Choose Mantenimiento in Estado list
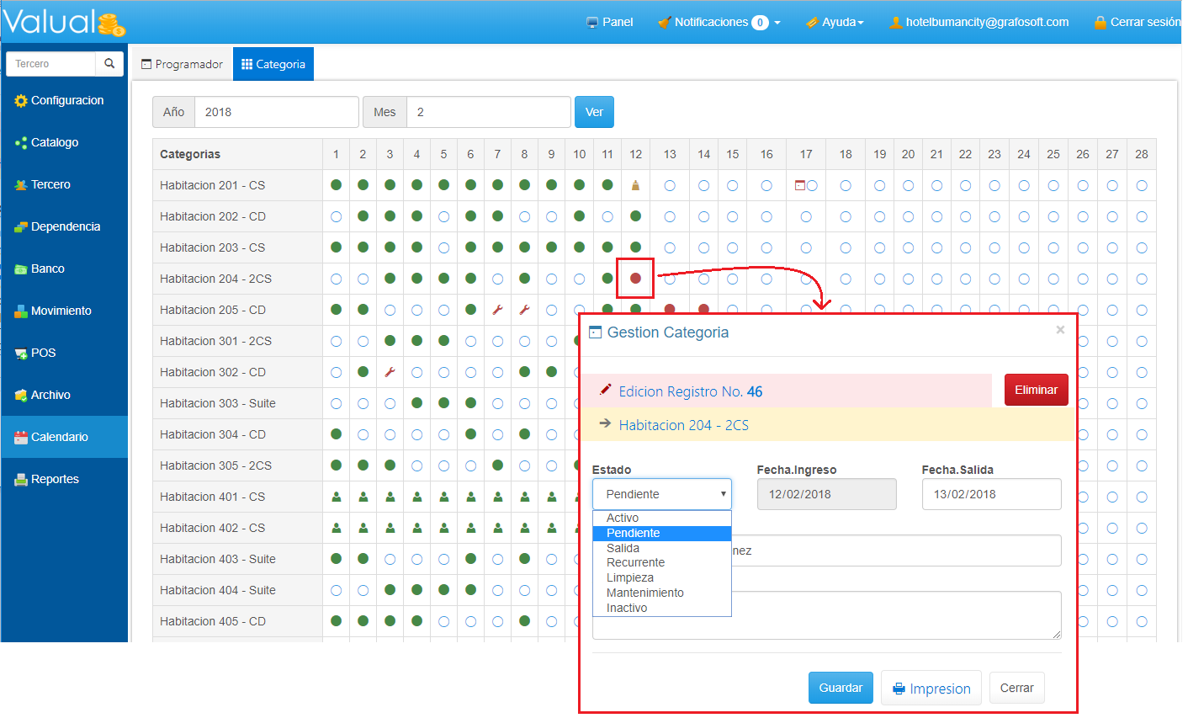 [662, 593]
